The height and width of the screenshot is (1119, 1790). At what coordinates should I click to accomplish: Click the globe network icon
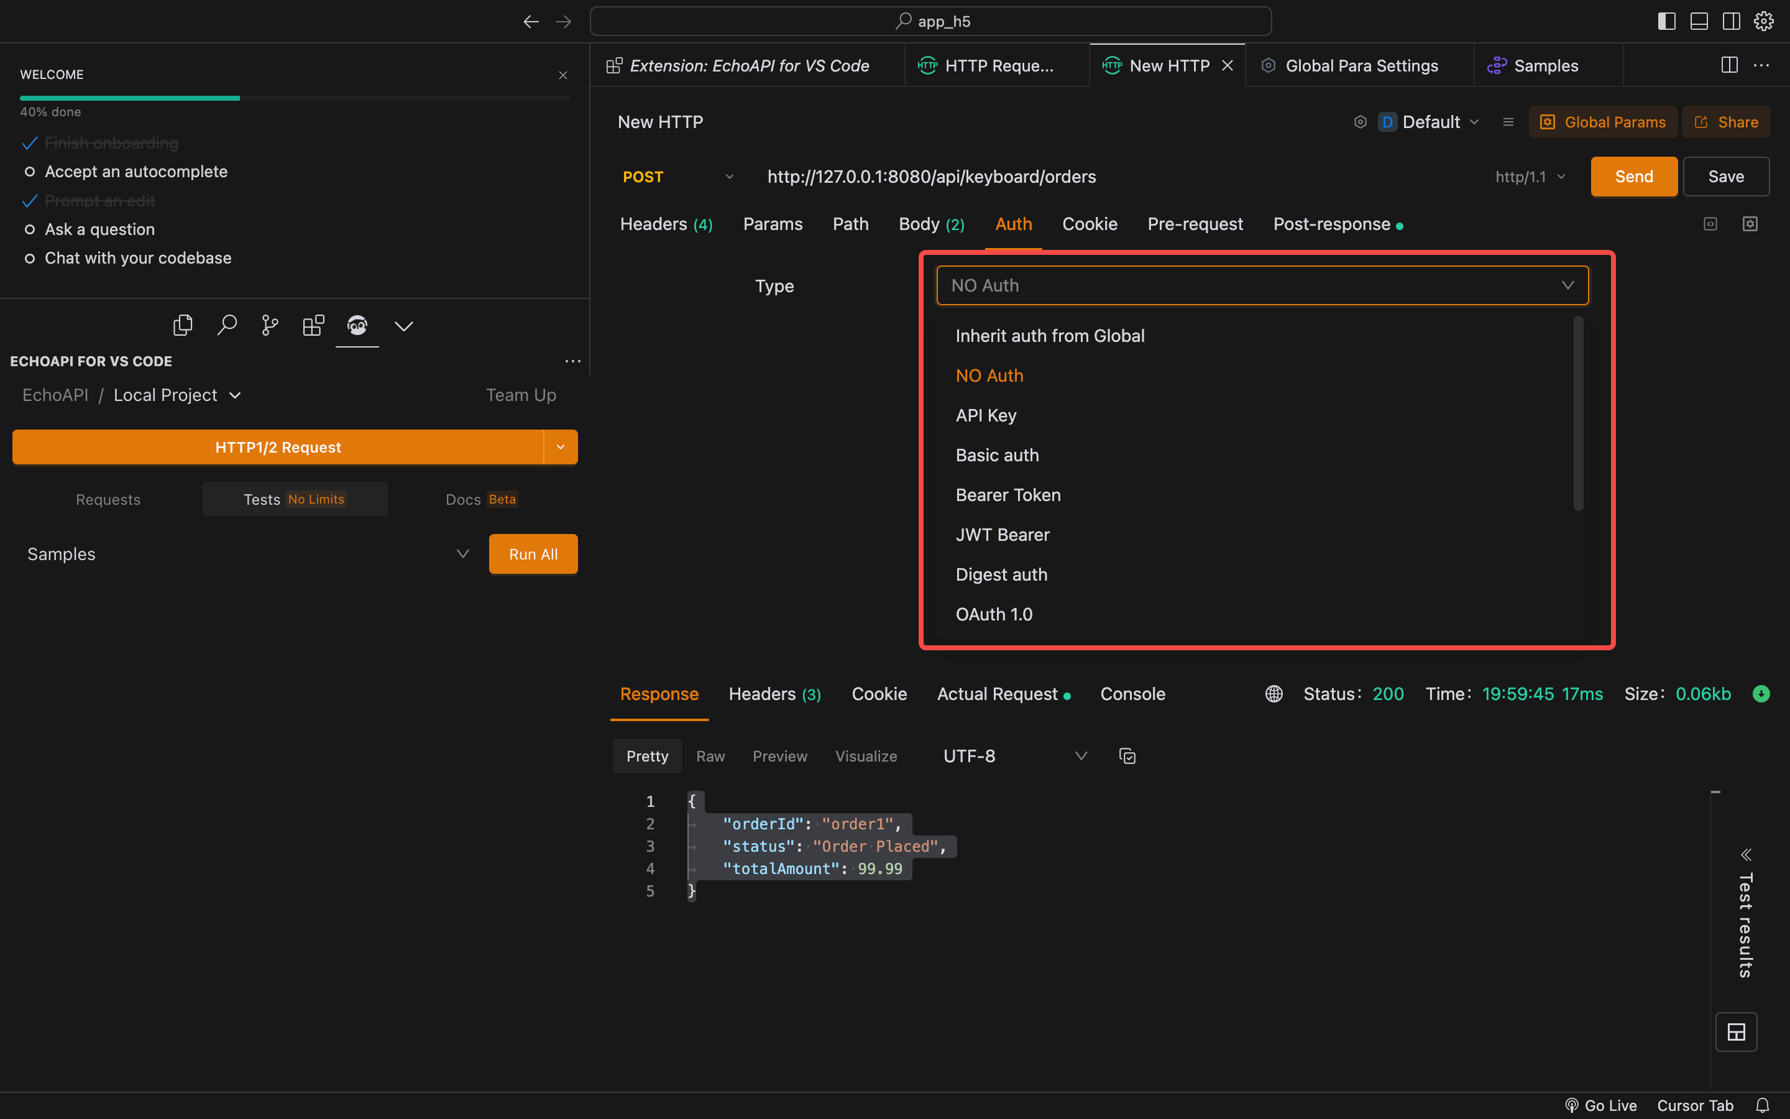pyautogui.click(x=1274, y=693)
